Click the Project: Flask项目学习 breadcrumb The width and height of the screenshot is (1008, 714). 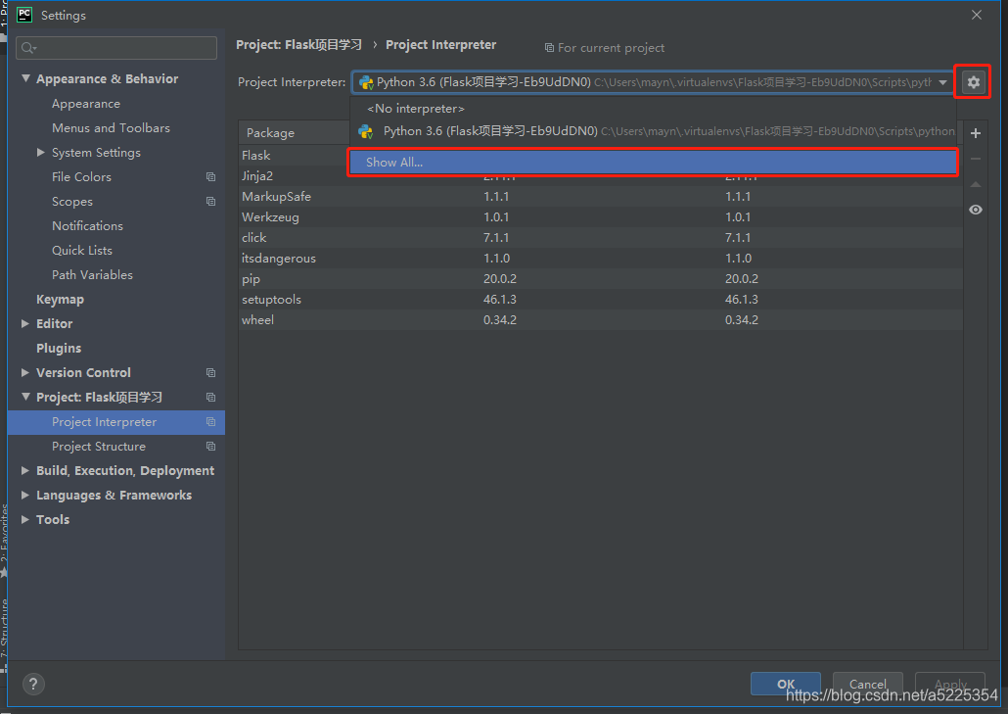[298, 45]
